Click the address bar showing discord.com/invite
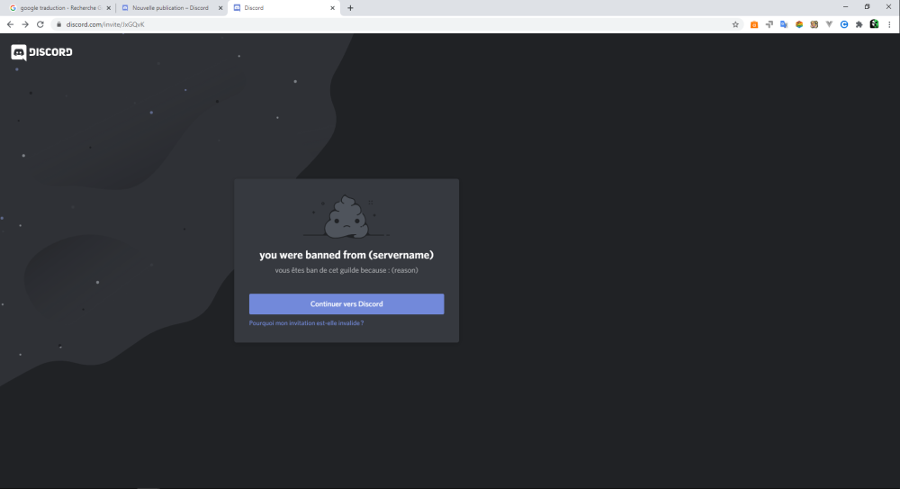 [360, 24]
